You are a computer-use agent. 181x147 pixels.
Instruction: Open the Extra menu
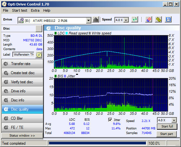click(x=35, y=10)
